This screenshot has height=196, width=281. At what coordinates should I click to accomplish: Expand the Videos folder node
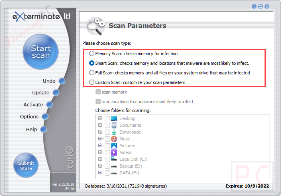coord(100,152)
